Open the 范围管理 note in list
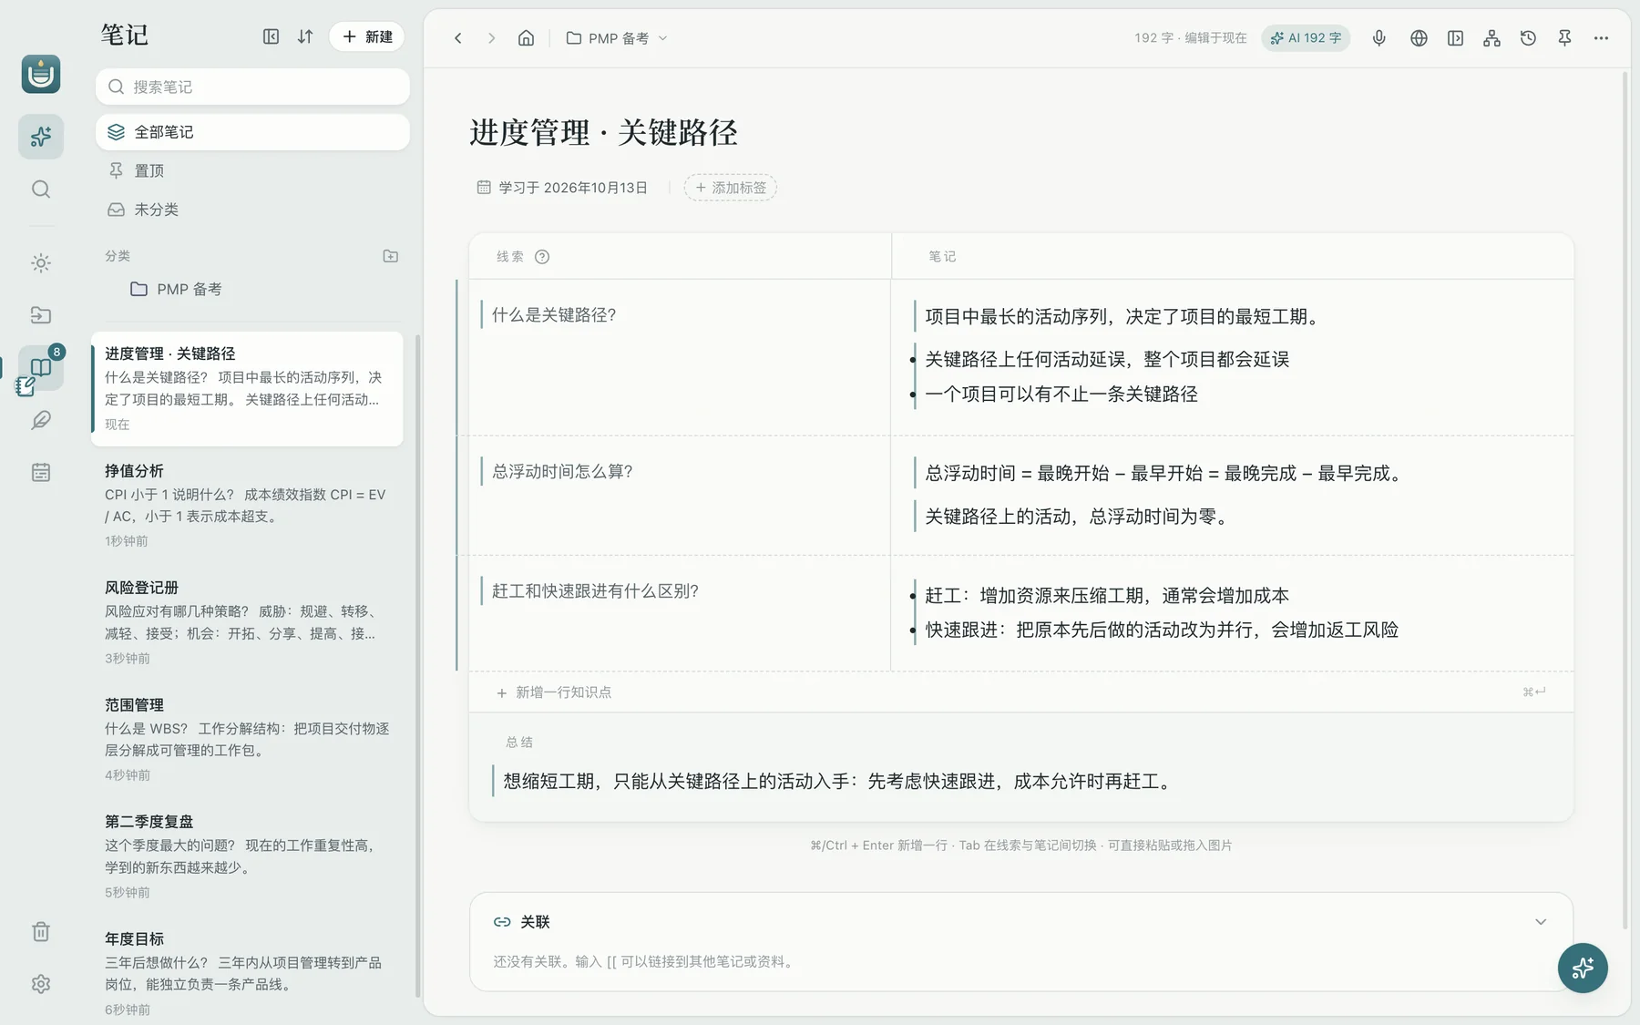The image size is (1640, 1025). tap(247, 740)
